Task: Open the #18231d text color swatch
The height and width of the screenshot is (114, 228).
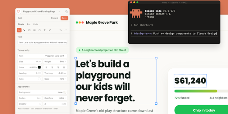Action: 40,67
